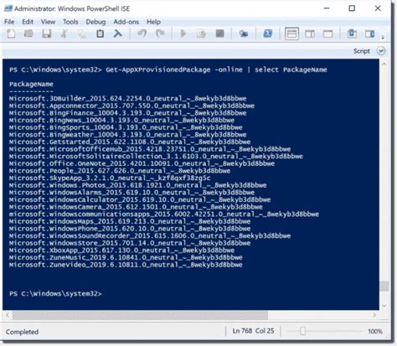The width and height of the screenshot is (397, 346).
Task: Open the Add-ons menu
Action: click(x=126, y=22)
